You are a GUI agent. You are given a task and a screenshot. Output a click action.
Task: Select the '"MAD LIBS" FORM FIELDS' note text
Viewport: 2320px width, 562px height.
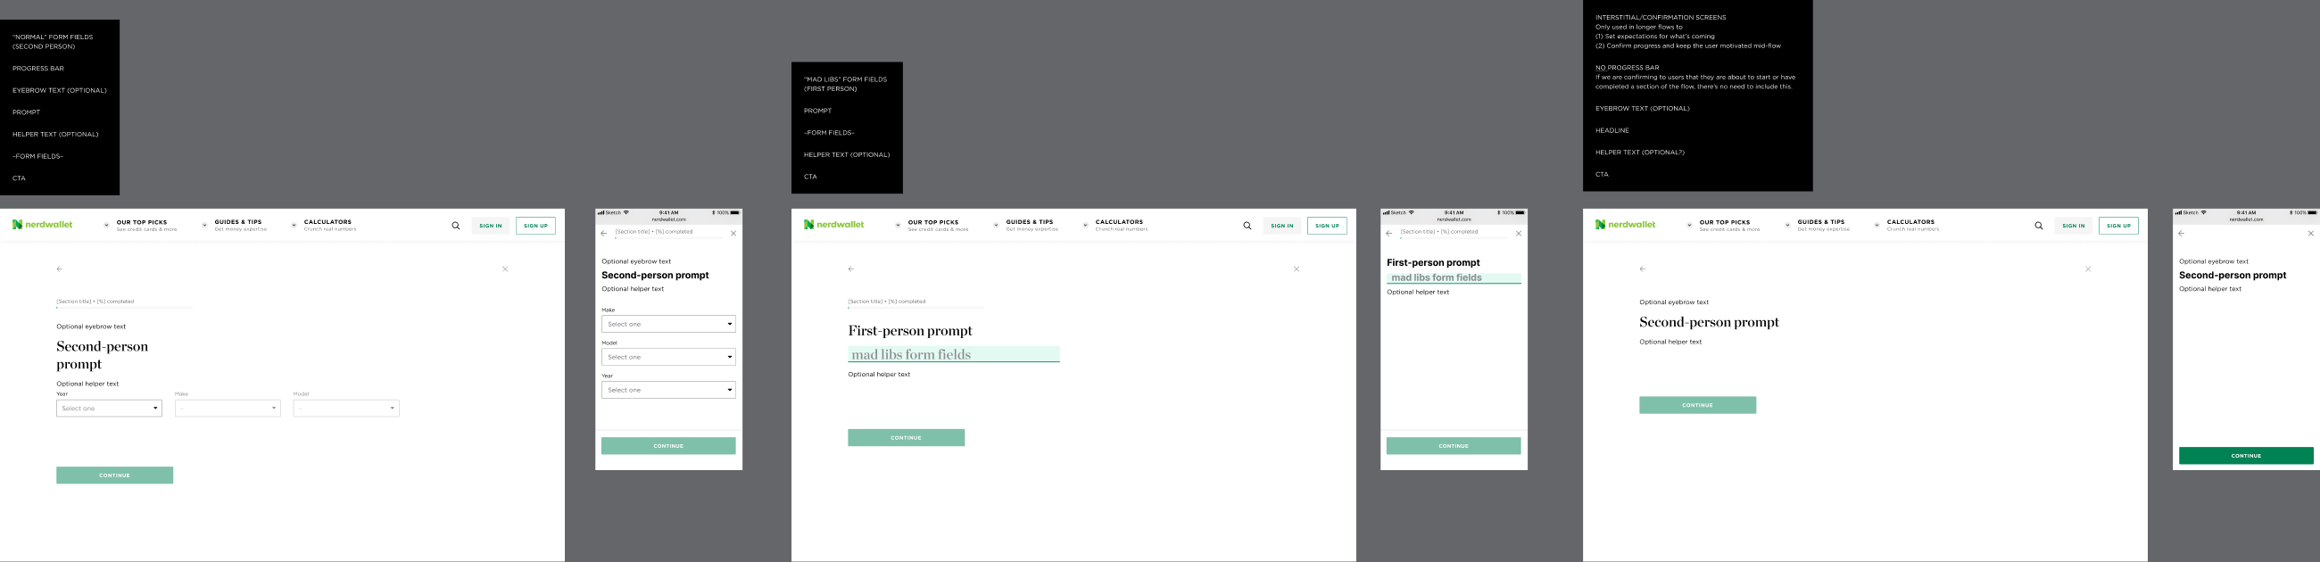pyautogui.click(x=846, y=84)
